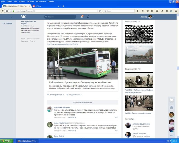
Task: Reload the page with refresh icon
Action: [x=100, y=11]
